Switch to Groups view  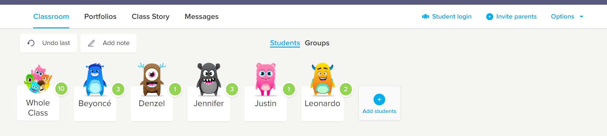tap(317, 43)
